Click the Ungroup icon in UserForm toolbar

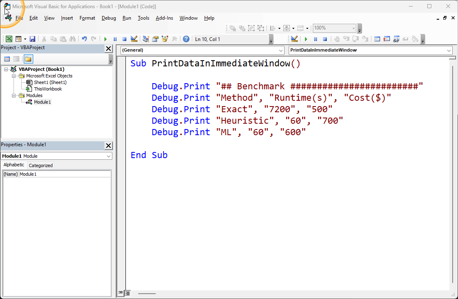(x=261, y=28)
